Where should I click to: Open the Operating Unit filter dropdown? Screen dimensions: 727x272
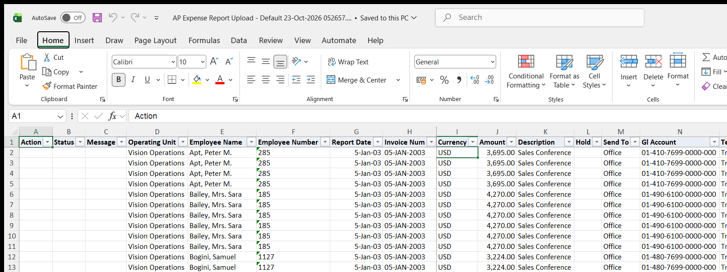point(183,142)
